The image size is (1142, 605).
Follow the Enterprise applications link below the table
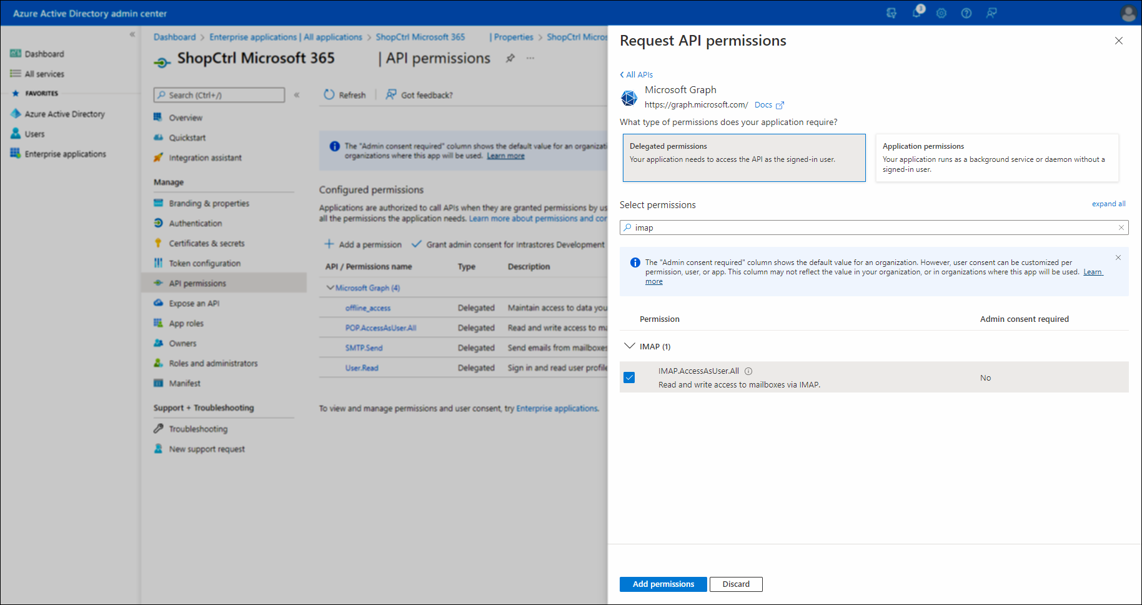557,409
